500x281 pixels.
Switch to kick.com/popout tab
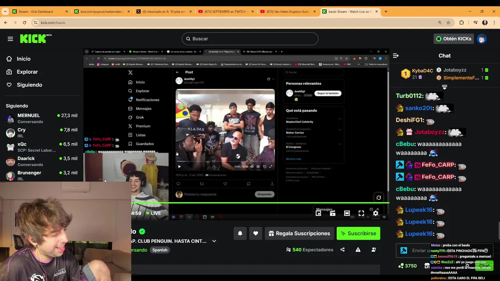point(102,12)
